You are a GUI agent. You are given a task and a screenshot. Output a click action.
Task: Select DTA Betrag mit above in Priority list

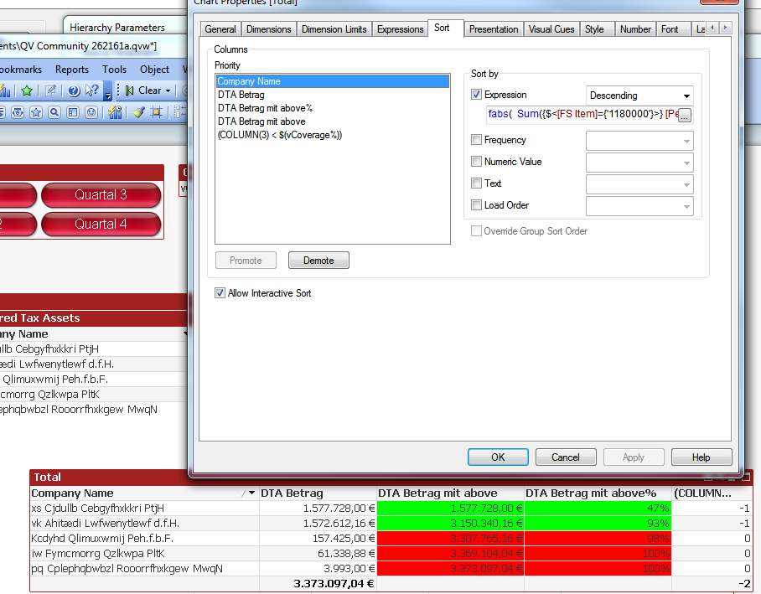coord(333,121)
